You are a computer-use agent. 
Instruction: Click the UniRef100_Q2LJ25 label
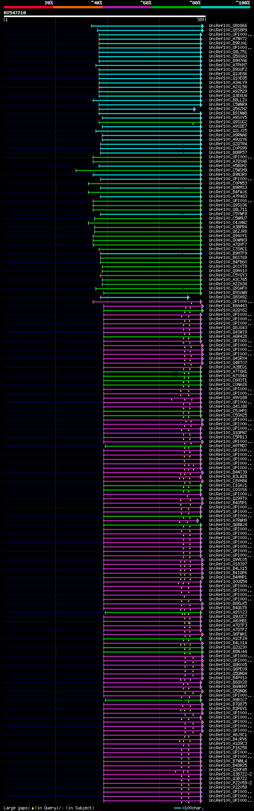coord(228,131)
